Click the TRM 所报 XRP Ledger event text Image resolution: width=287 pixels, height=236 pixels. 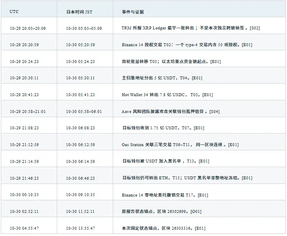(x=191, y=28)
